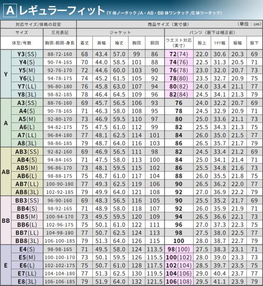263x286 pixels.
Task: Click thigh width 38.0 in BB7 row
Action: pos(220,233)
